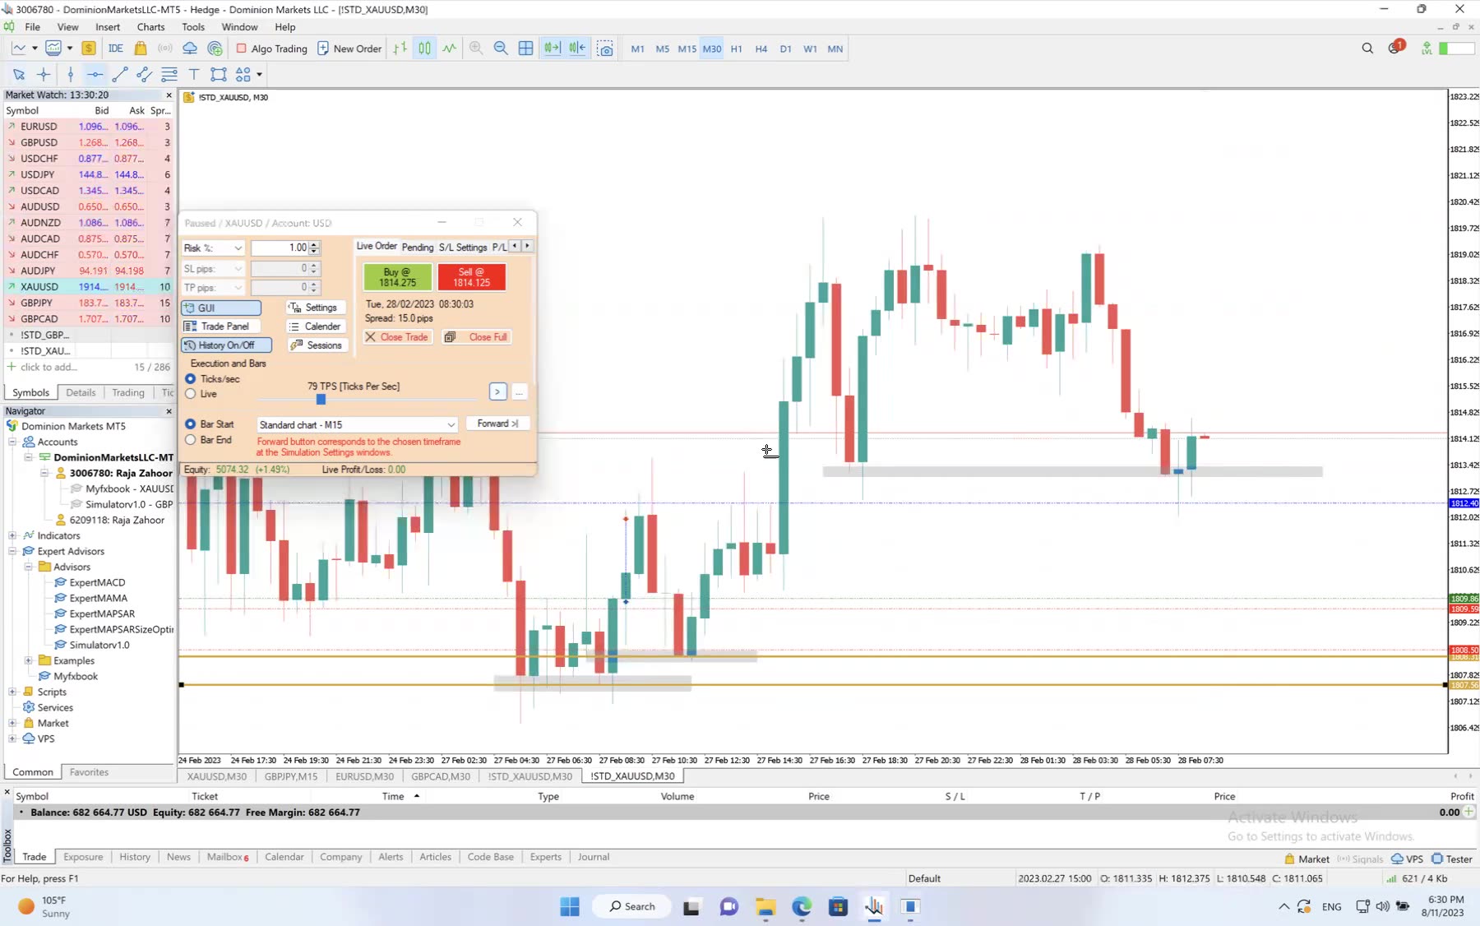Open the Standard chart - M15 dropdown
The image size is (1480, 926).
[x=357, y=424]
